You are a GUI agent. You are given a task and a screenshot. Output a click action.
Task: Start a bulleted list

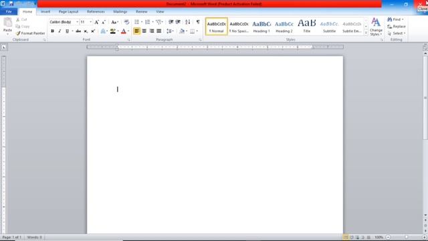pos(136,22)
